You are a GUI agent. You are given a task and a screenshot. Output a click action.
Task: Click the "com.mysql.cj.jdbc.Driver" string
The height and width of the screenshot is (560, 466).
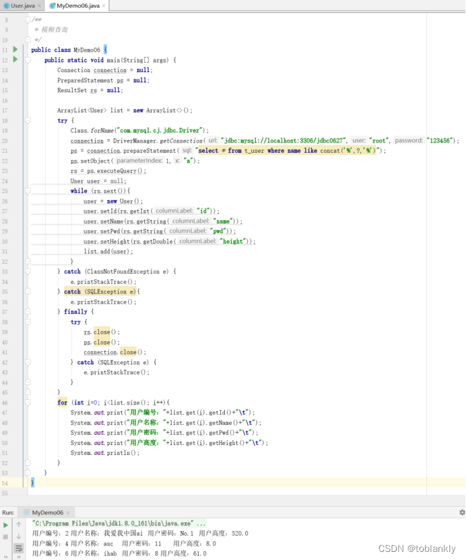[160, 131]
